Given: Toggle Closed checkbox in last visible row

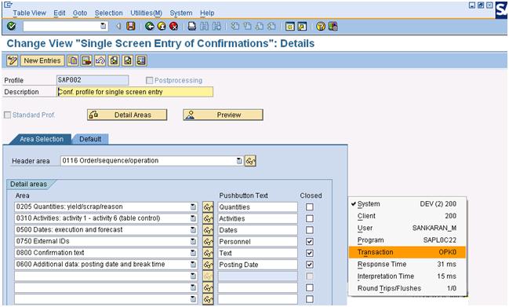Looking at the screenshot, I should [310, 299].
